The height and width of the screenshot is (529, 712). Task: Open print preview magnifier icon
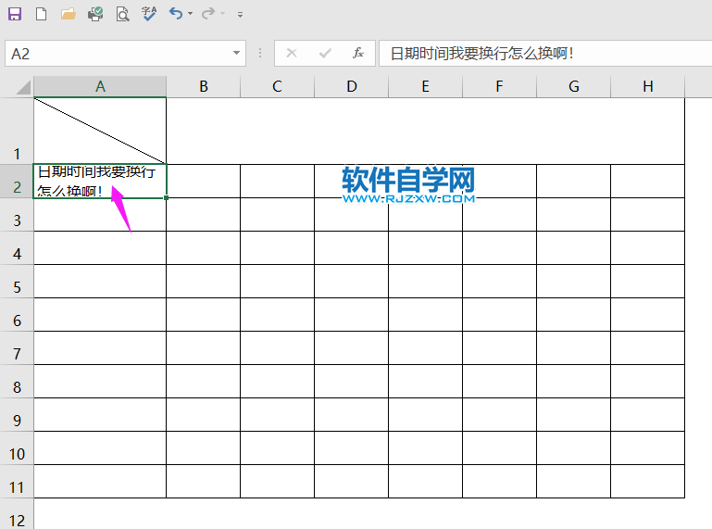point(122,14)
